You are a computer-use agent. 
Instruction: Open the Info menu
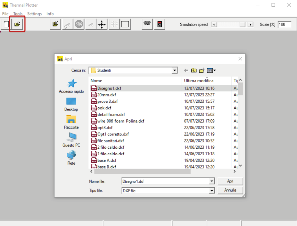[x=50, y=14]
